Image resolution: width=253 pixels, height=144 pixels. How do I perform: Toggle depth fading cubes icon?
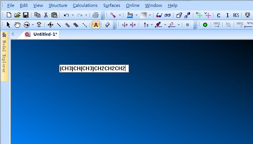pyautogui.click(x=187, y=15)
